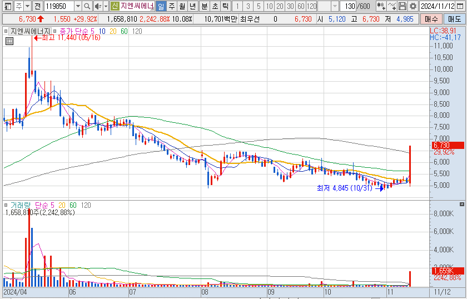Expand the empty interval combo box dropdown
The height and width of the screenshot is (299, 467).
coord(335,6)
